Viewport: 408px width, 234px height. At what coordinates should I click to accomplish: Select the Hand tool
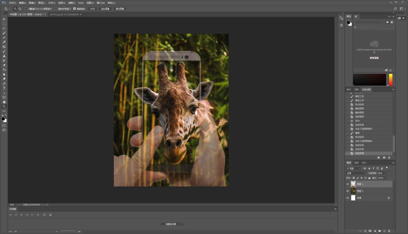[4, 102]
